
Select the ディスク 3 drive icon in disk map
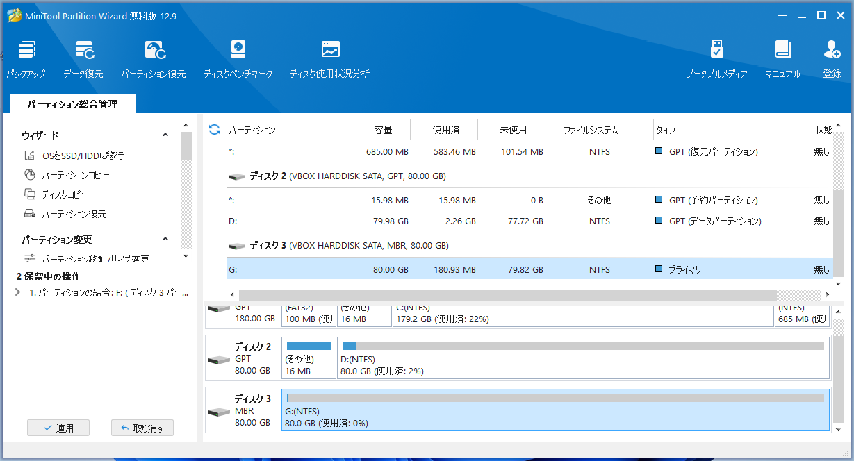218,412
